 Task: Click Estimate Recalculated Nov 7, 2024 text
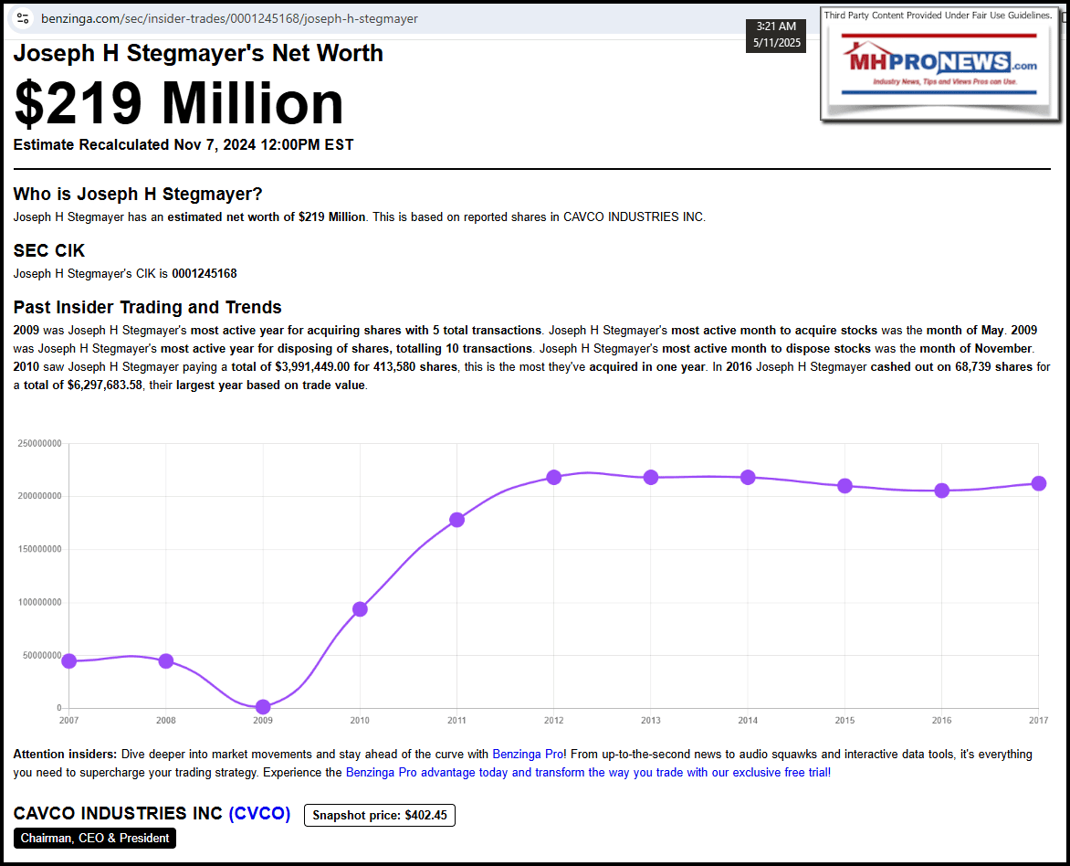tap(184, 144)
